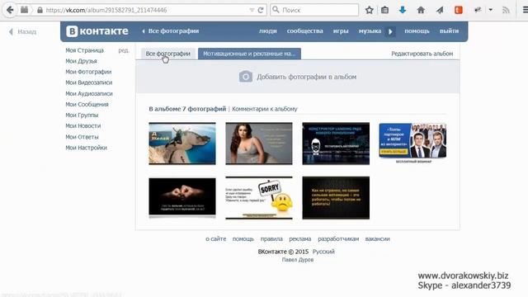Open the MLM webinar banner thumbnail
528x297 pixels.
click(x=412, y=143)
